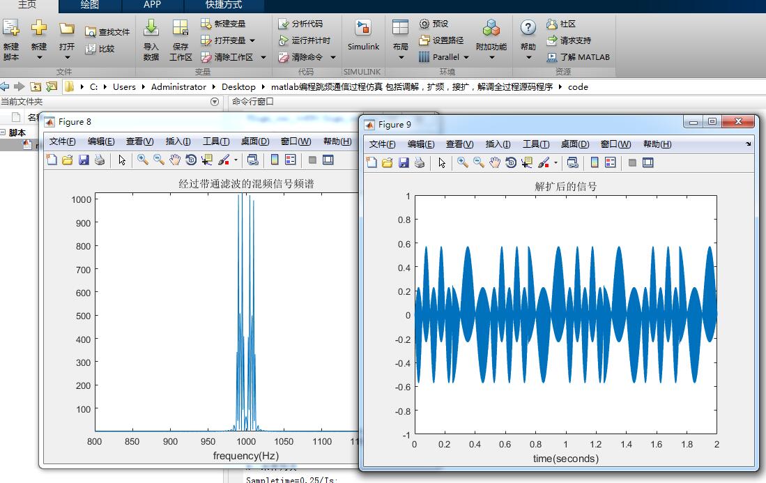Screen dimensions: 766x483
Task: Open the 插入(I) menu in Figure 9
Action: click(x=498, y=144)
